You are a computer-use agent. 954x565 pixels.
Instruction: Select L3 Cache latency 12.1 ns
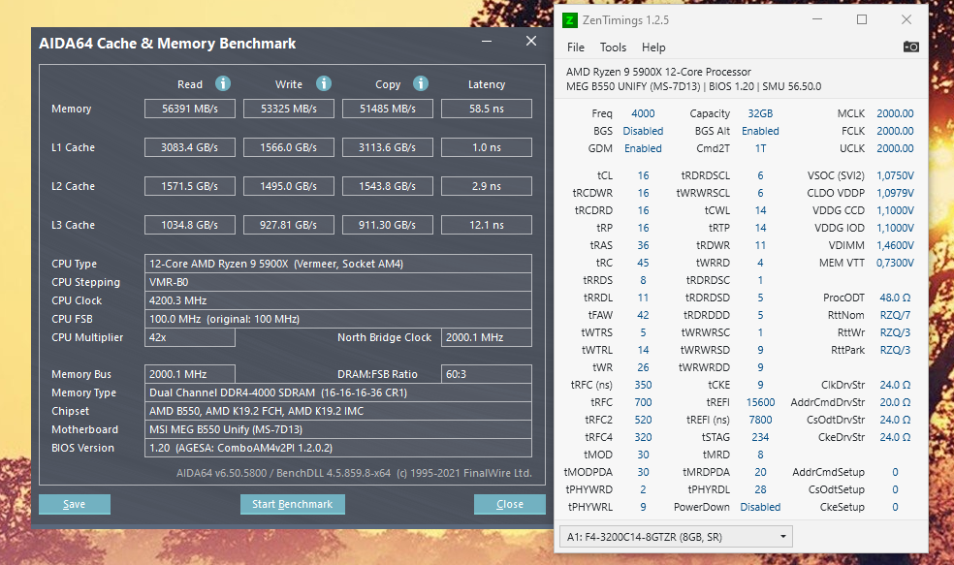coord(486,225)
